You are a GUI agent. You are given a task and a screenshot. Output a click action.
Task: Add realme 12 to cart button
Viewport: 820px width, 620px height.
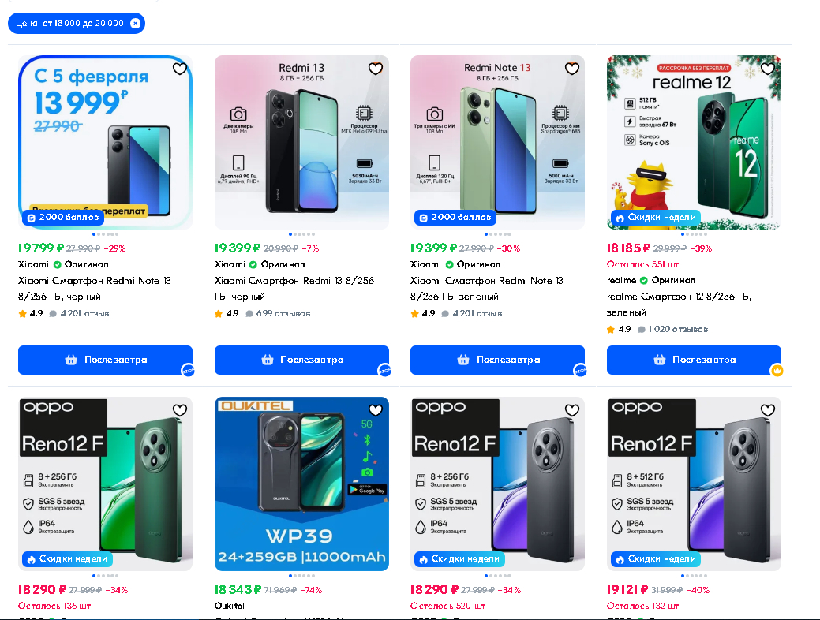694,360
